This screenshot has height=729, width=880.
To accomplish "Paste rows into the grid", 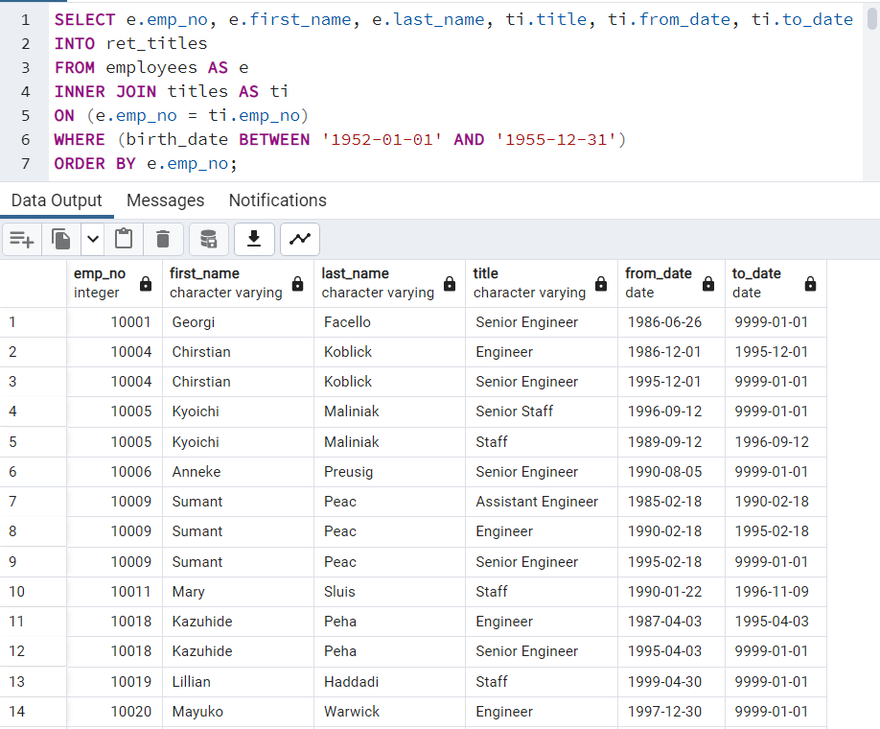I will pyautogui.click(x=123, y=239).
